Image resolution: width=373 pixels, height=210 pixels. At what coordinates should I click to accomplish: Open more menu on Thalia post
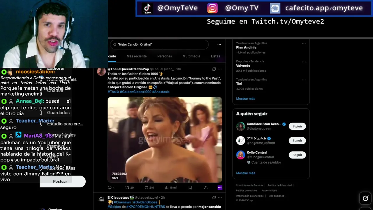coord(220,69)
